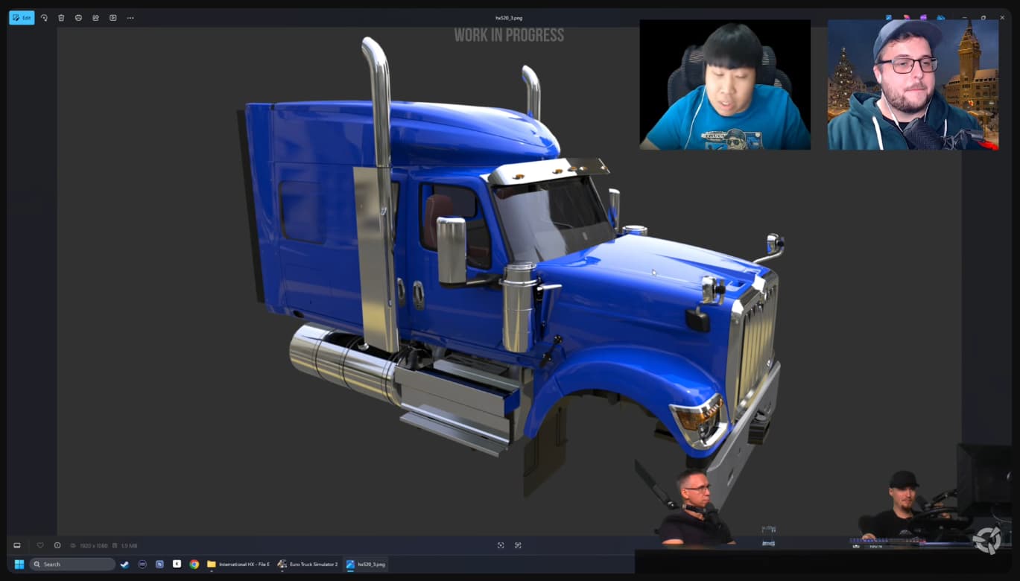Open the Windows Start menu

(19, 564)
